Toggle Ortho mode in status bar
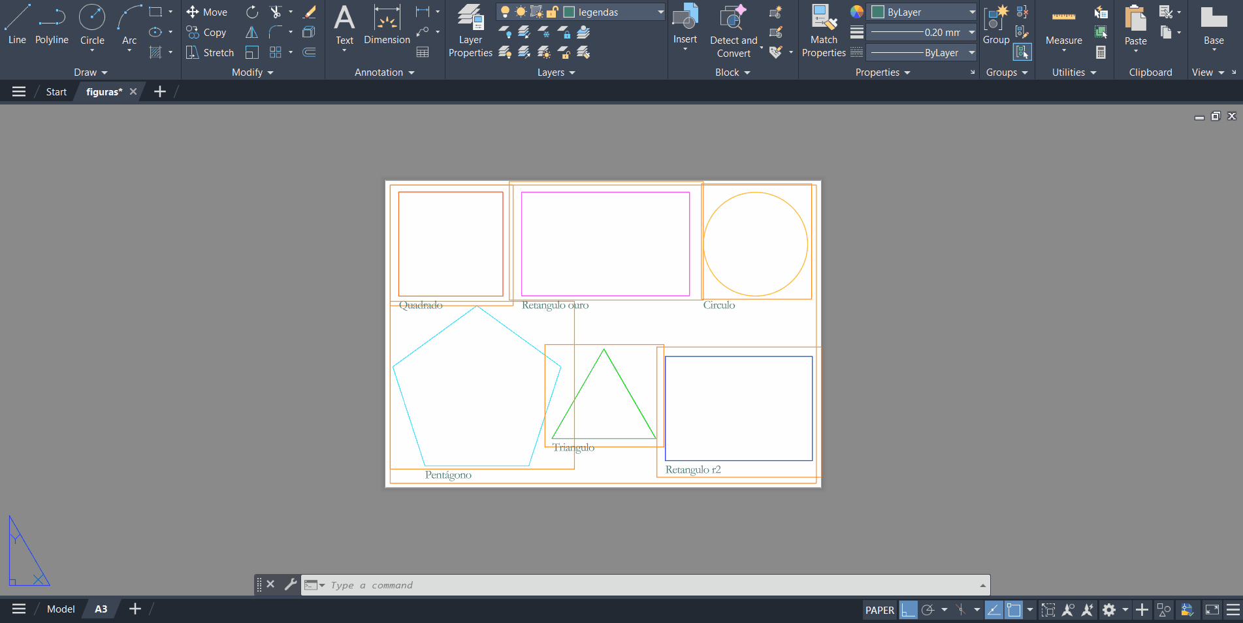 pos(908,610)
